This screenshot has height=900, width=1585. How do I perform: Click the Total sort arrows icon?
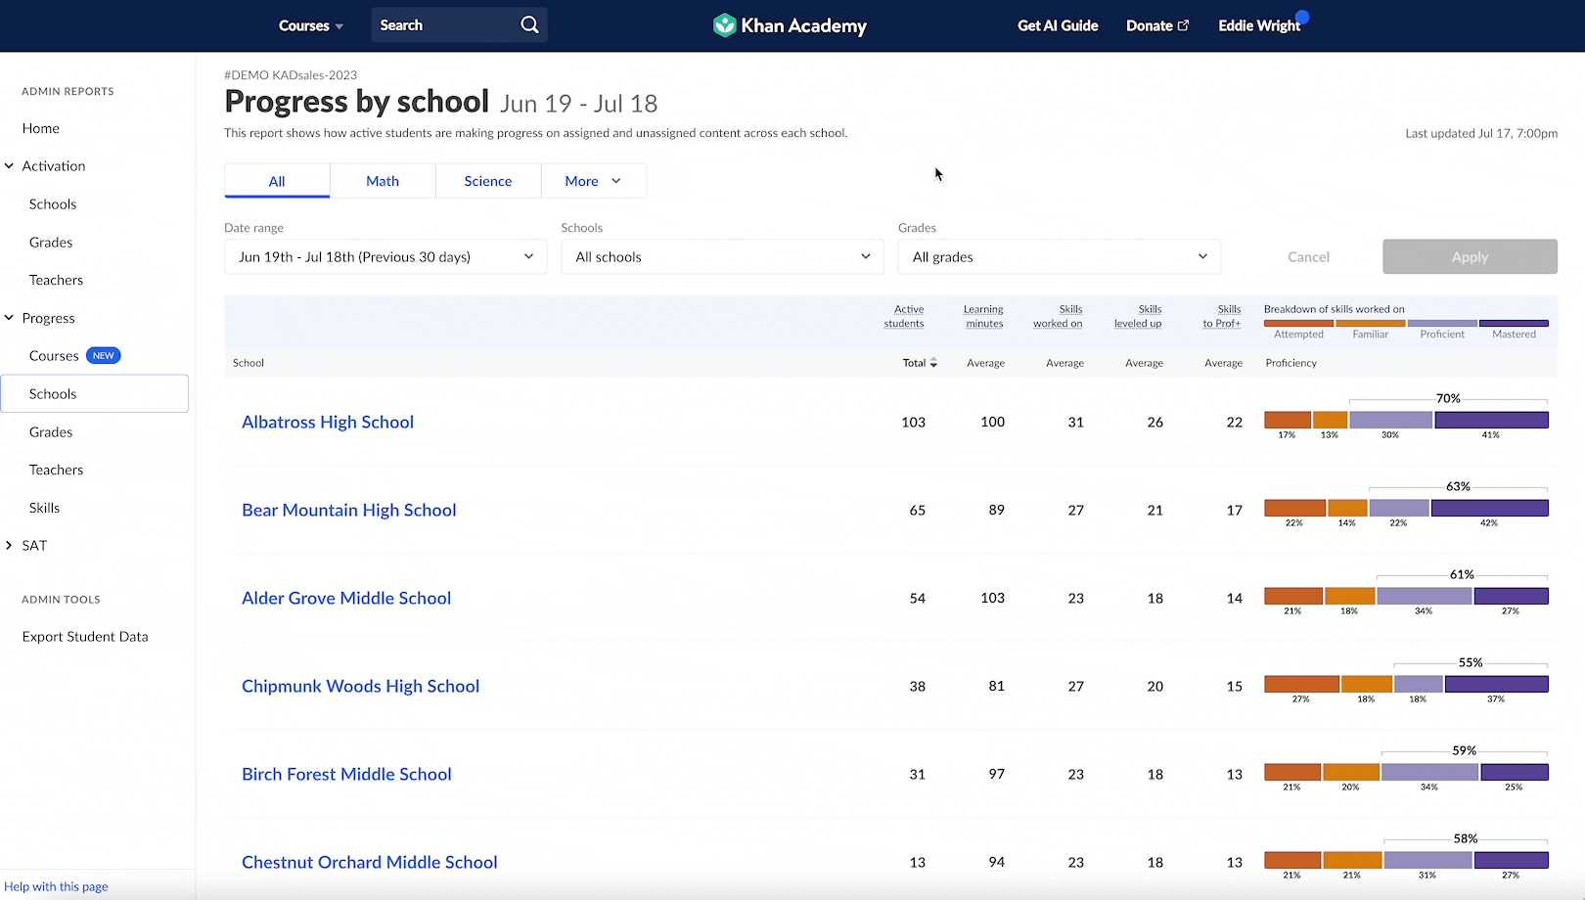coord(933,363)
